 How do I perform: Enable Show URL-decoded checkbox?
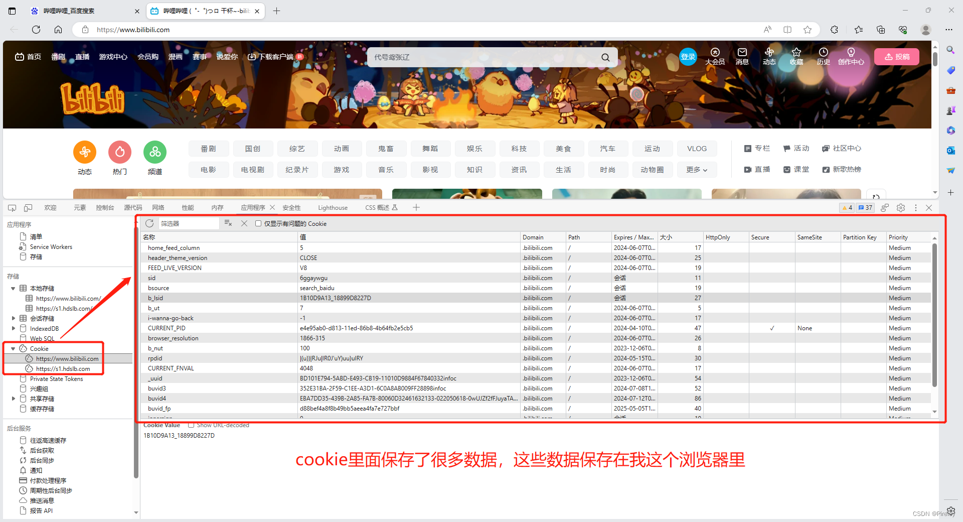pyautogui.click(x=191, y=425)
